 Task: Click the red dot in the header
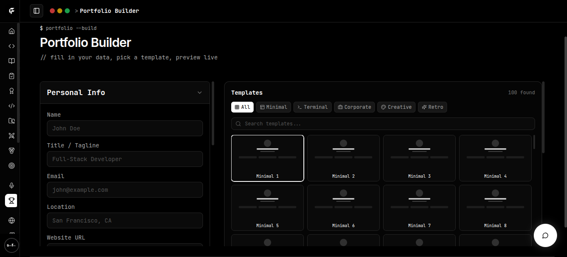click(x=52, y=11)
